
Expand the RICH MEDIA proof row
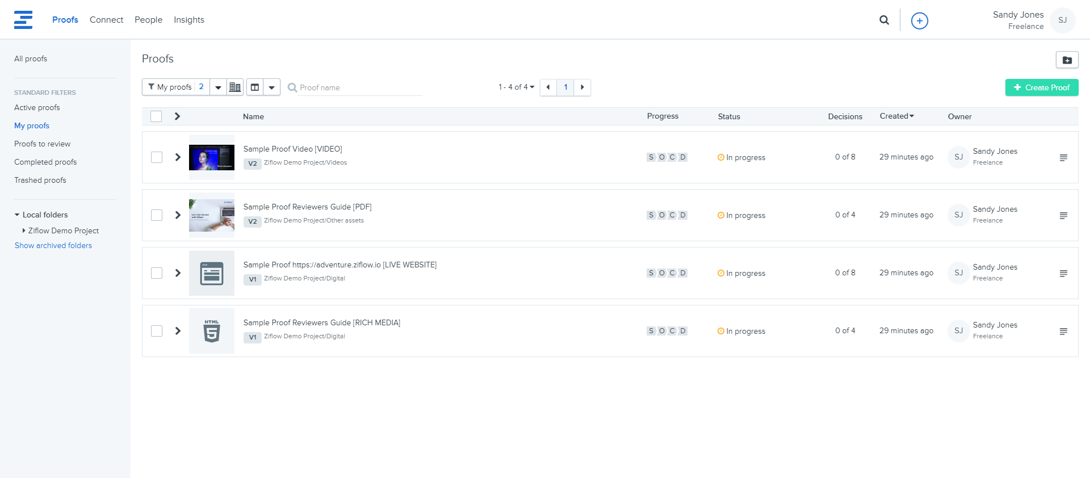178,331
